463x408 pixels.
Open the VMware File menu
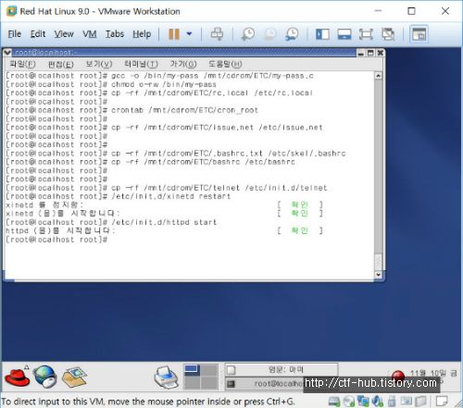click(15, 34)
